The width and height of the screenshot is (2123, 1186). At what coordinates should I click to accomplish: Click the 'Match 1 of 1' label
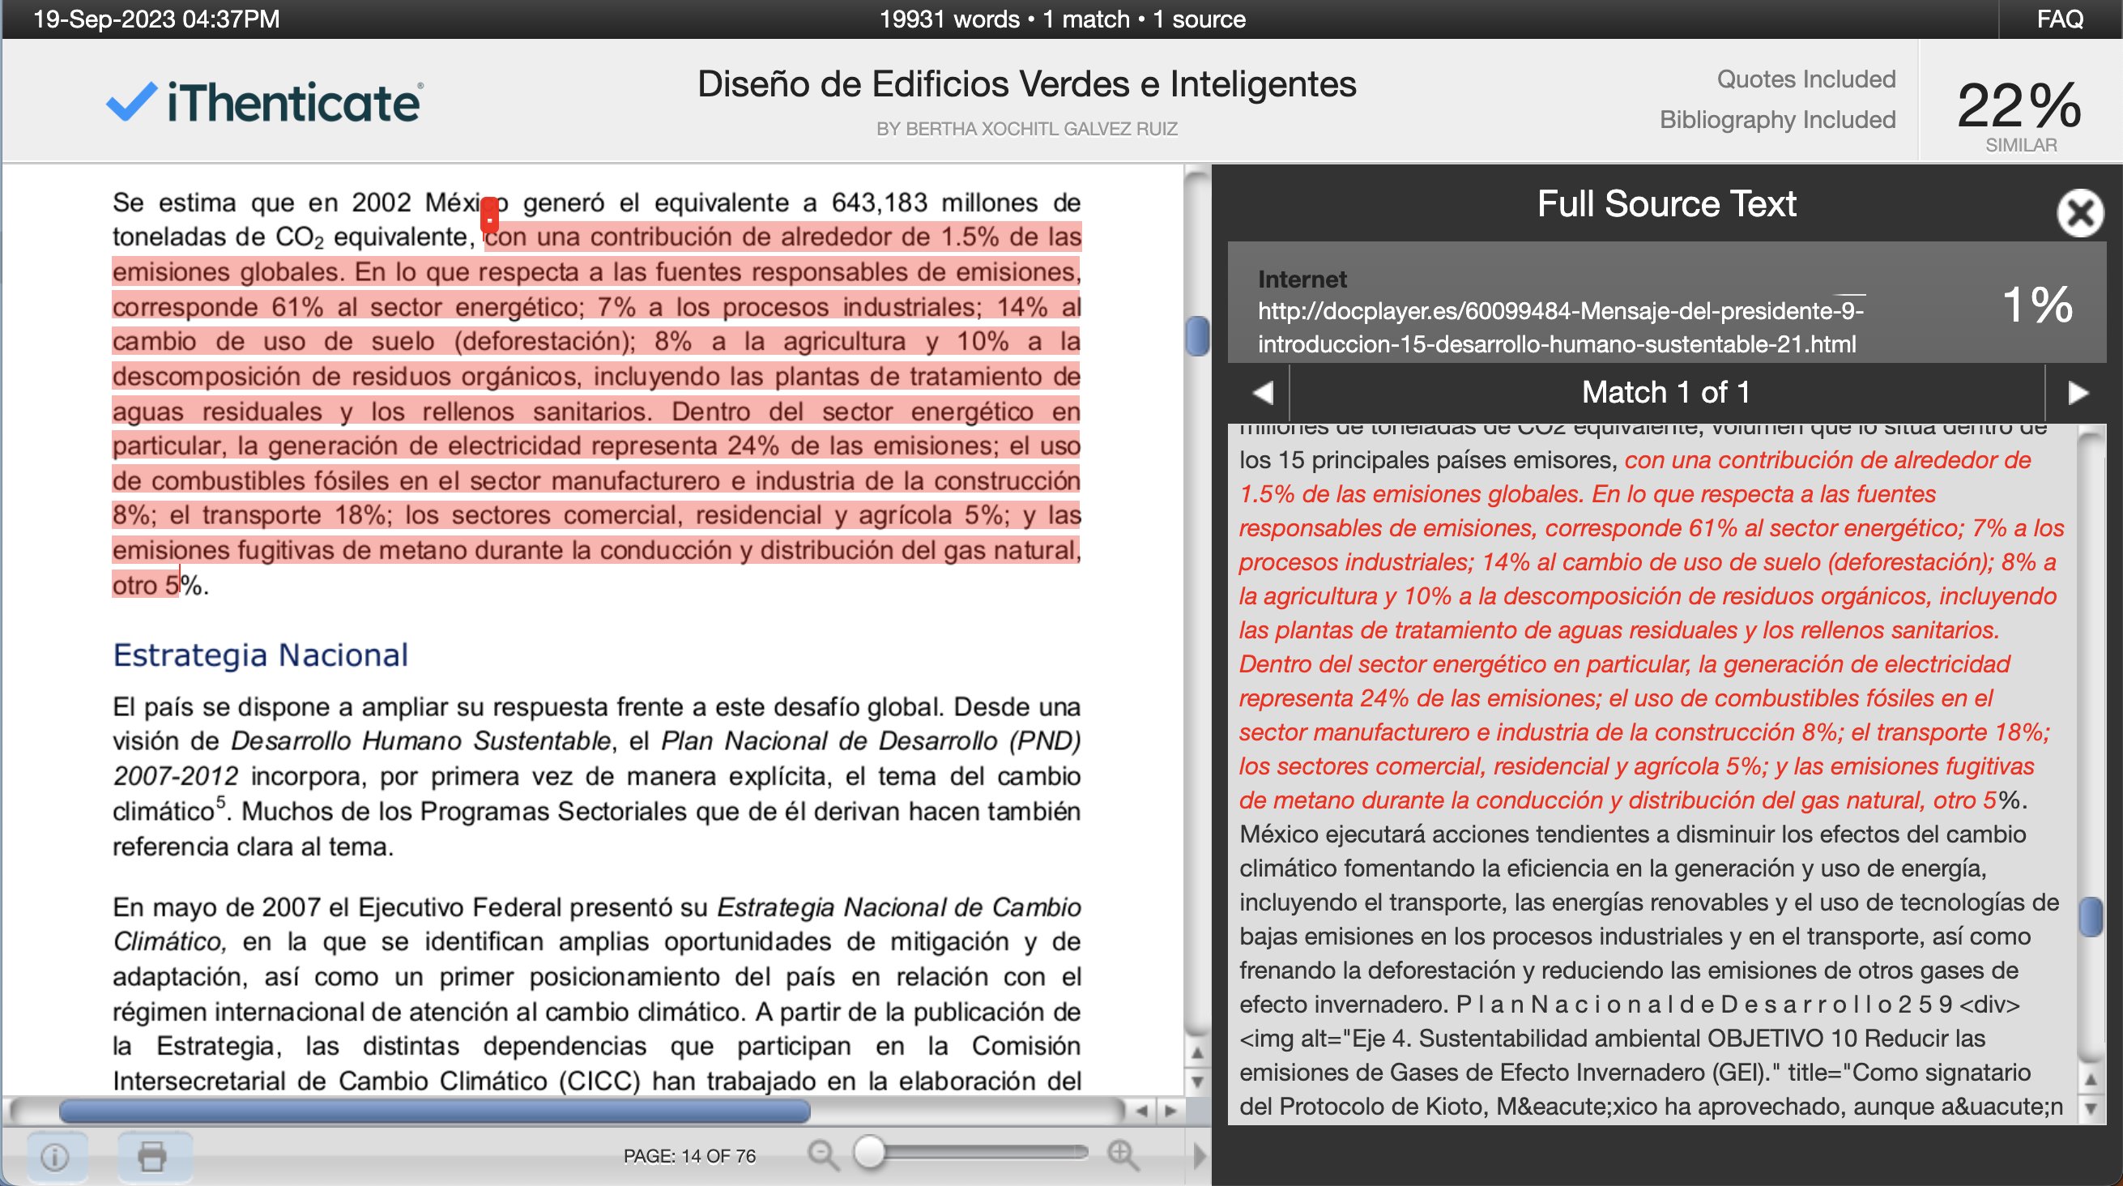1665,392
